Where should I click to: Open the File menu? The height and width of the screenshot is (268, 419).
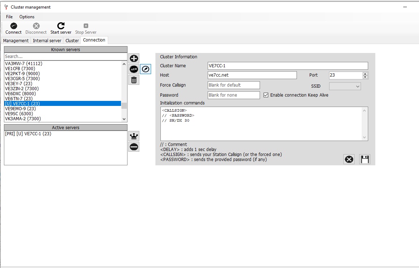(9, 17)
